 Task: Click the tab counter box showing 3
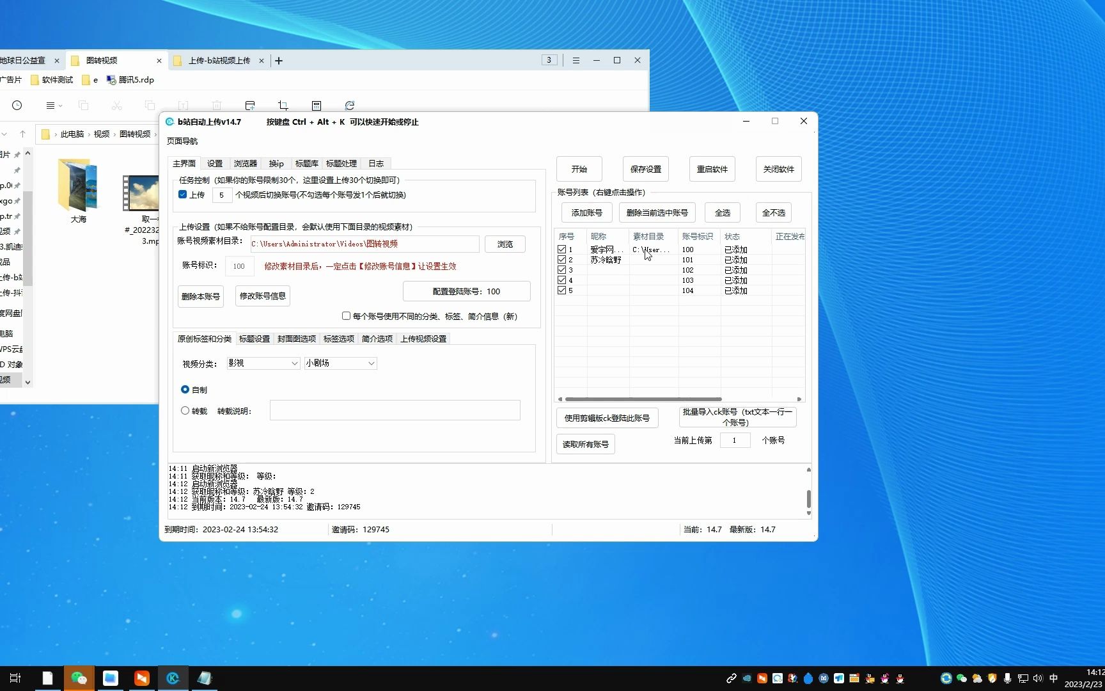[x=549, y=60]
